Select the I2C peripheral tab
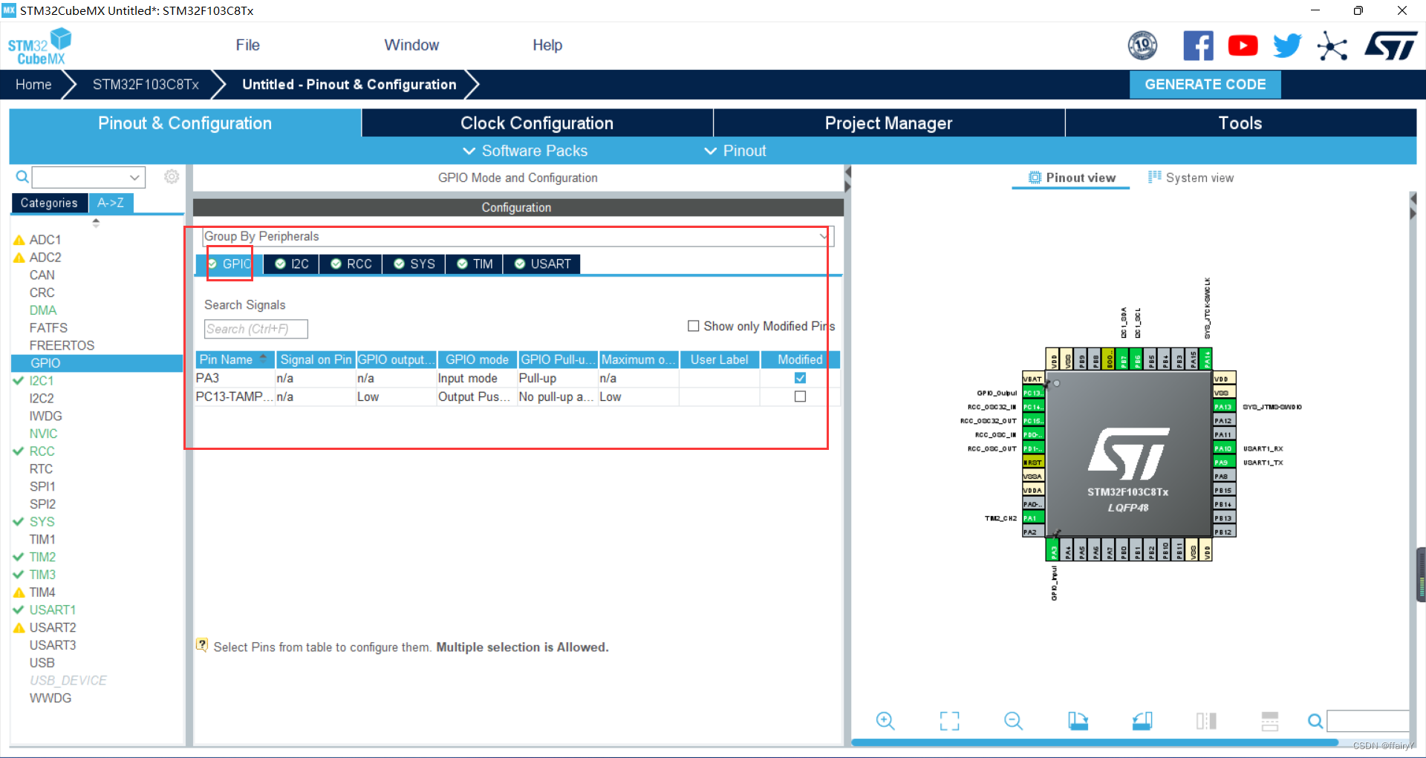 click(x=292, y=264)
